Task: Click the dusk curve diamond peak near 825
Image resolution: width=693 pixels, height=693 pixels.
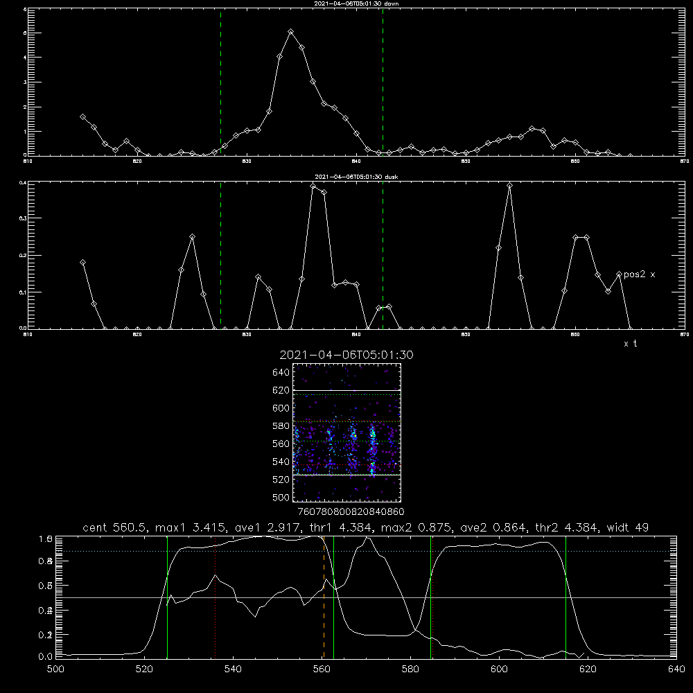Action: point(192,237)
